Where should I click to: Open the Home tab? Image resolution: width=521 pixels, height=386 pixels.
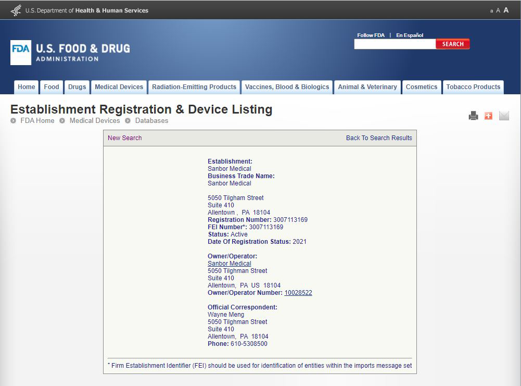pos(26,87)
